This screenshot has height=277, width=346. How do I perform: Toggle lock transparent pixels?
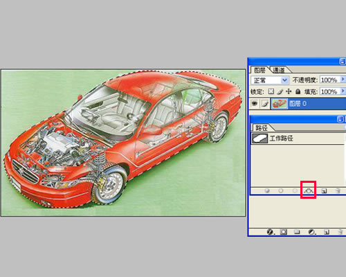tap(271, 91)
